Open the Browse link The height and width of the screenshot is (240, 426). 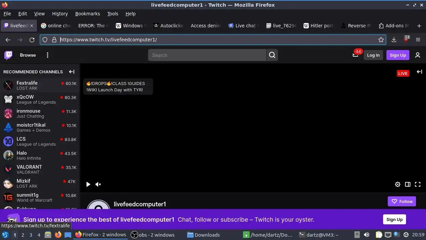pyautogui.click(x=28, y=55)
